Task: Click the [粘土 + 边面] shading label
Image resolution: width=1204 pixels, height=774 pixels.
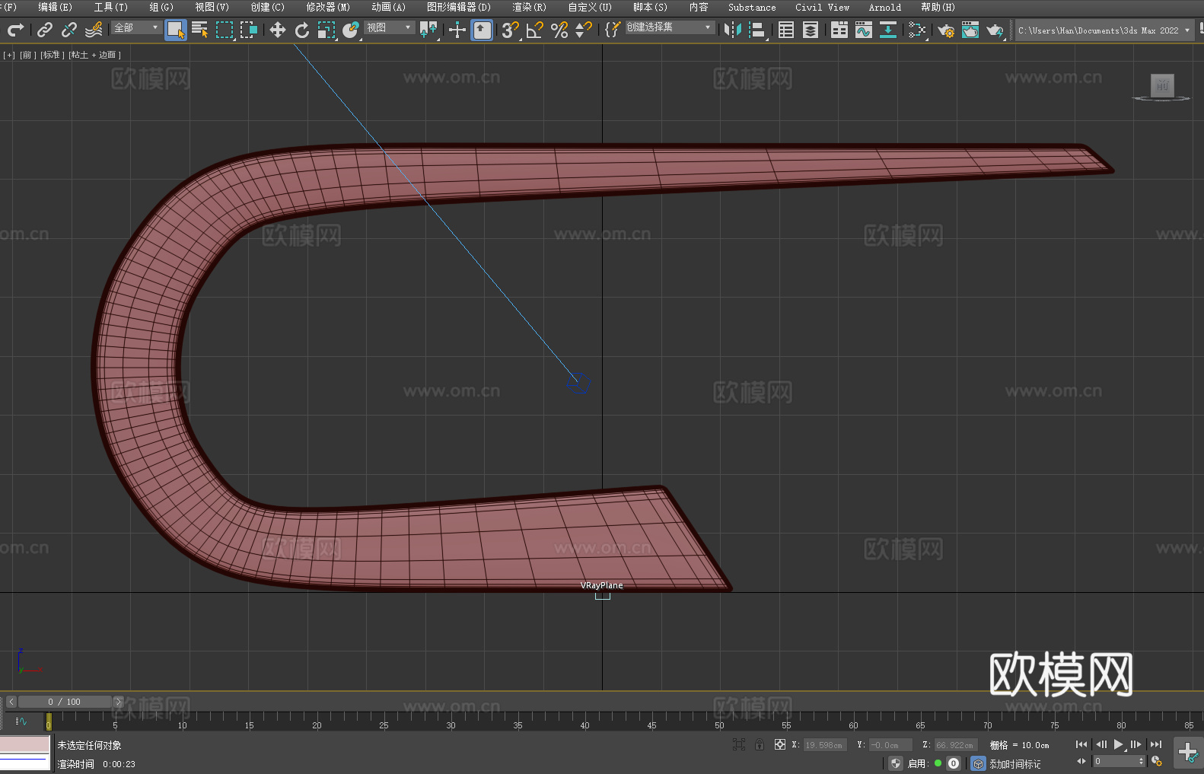Action: [x=94, y=55]
